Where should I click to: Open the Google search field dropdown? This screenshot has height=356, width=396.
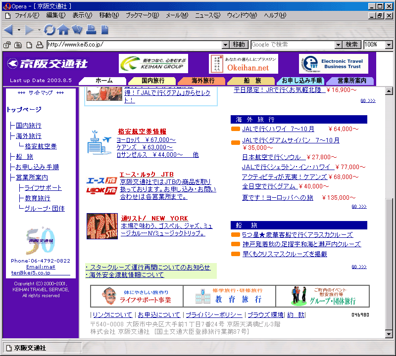[x=339, y=45]
